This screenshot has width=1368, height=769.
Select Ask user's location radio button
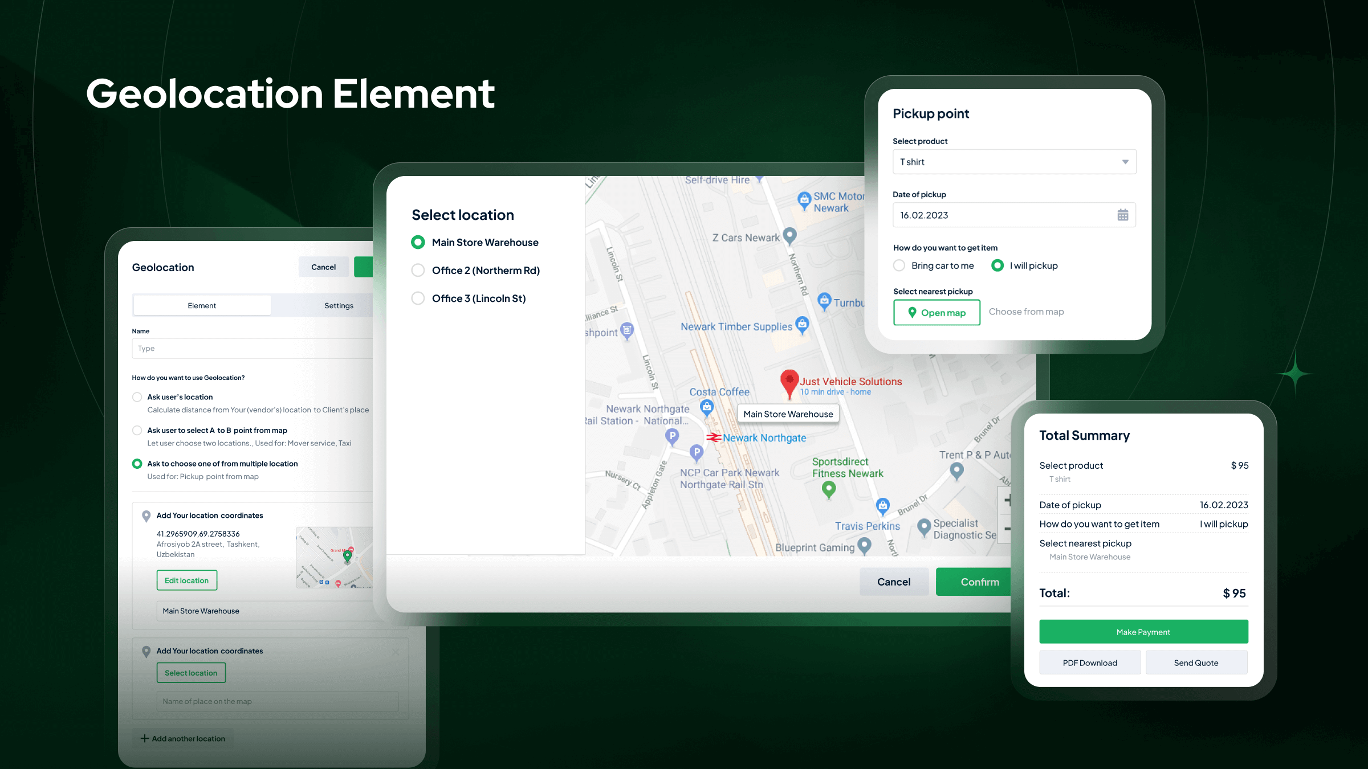pos(137,397)
